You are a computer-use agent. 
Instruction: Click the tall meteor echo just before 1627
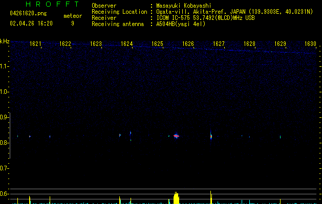click(211, 135)
